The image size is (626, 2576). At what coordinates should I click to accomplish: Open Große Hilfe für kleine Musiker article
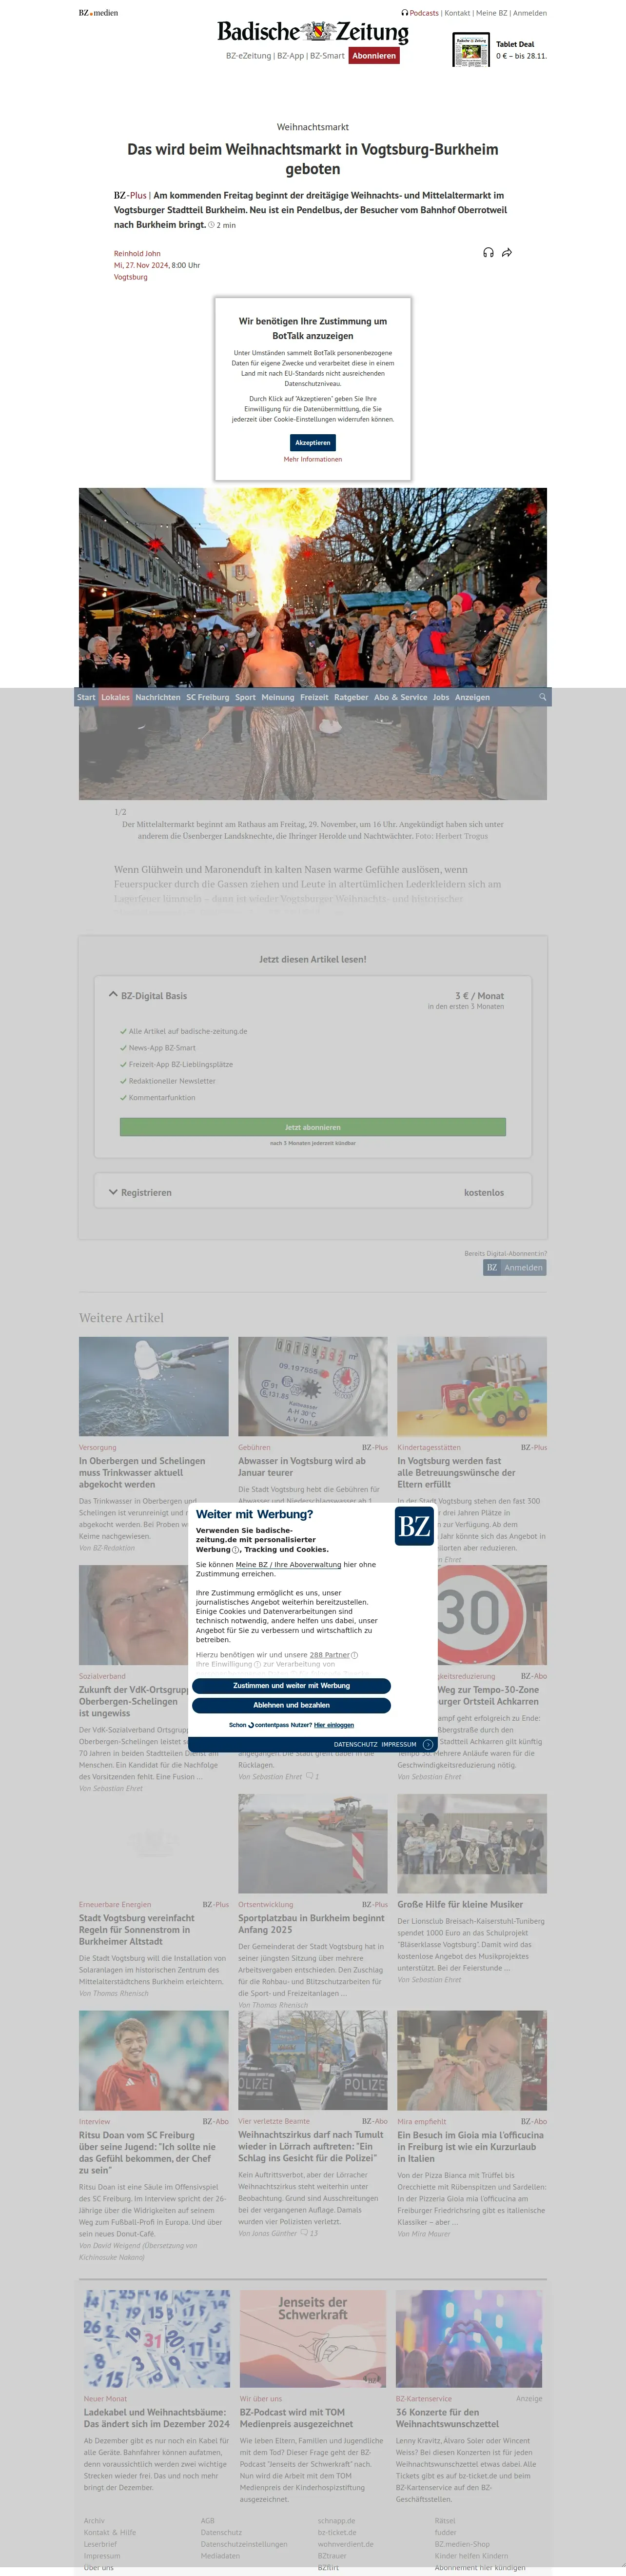coord(460,1904)
